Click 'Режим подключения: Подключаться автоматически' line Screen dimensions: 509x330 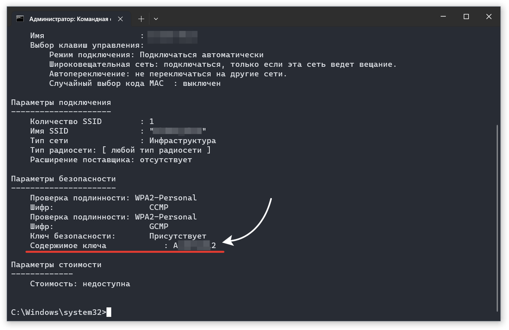[157, 55]
